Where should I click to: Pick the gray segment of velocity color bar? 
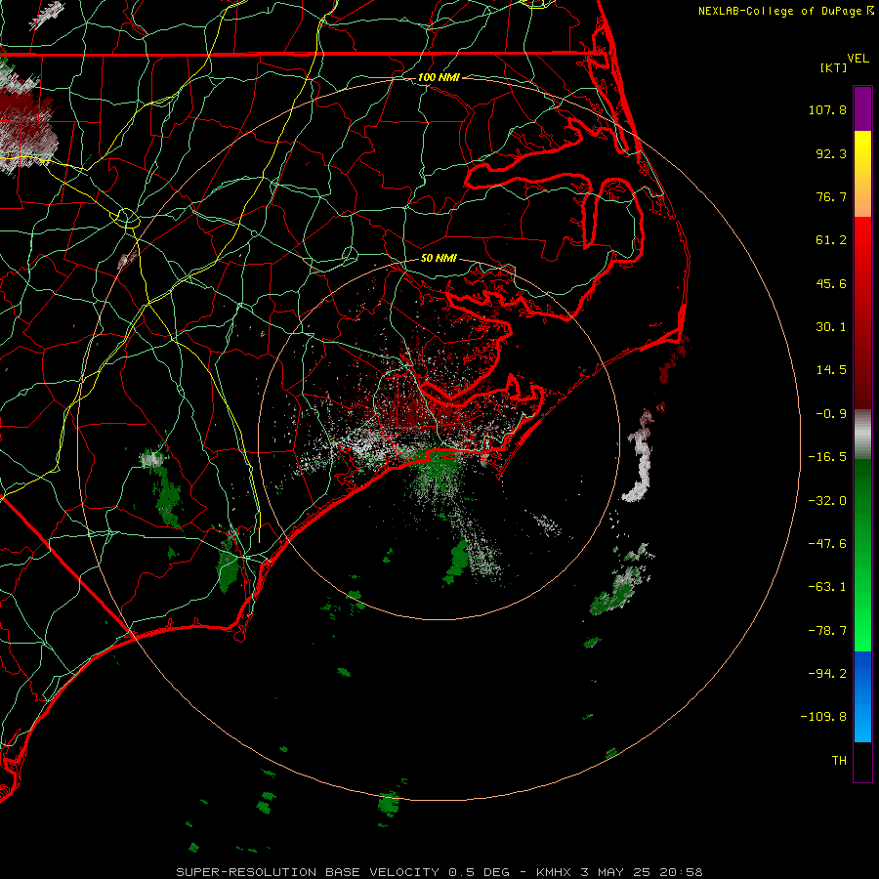click(862, 435)
